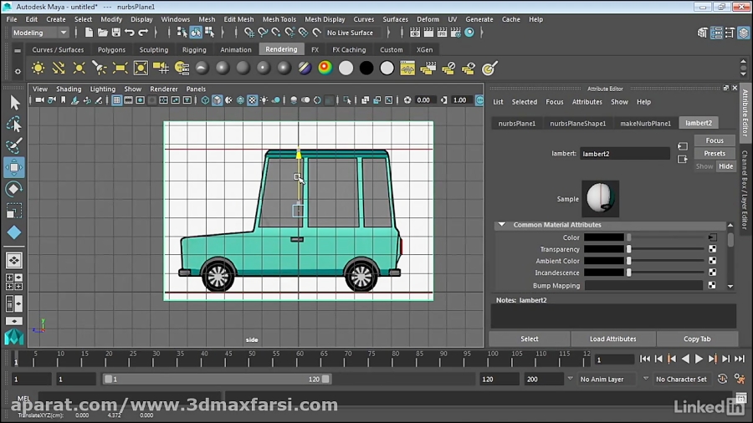Screen dimensions: 753x423
Task: Click the Load Attributes button
Action: [612, 339]
